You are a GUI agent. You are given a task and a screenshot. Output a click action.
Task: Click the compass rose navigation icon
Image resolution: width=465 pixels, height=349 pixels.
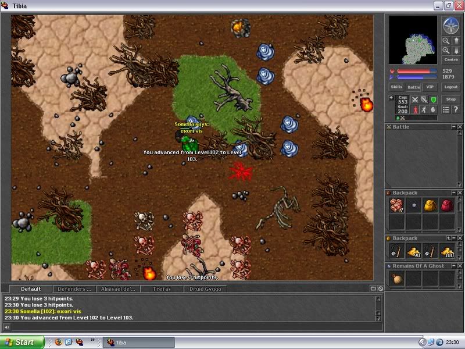pyautogui.click(x=451, y=26)
